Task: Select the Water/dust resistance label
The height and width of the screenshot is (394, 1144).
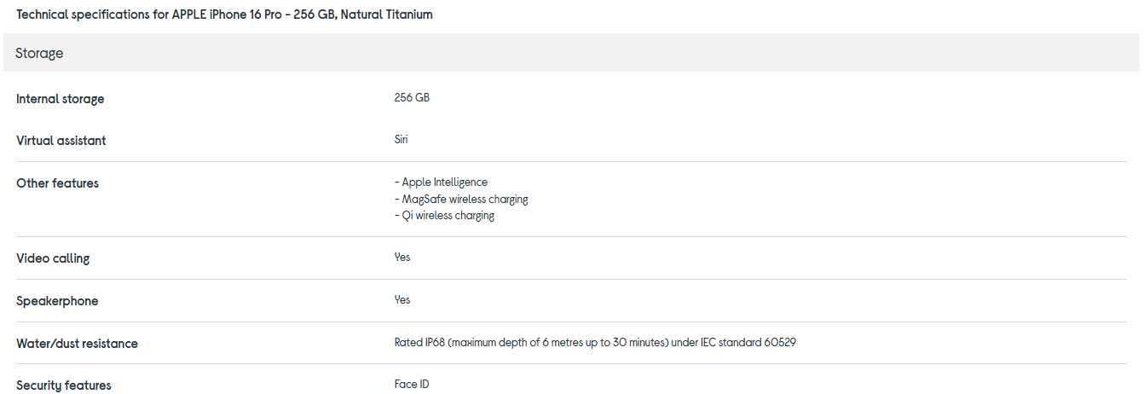Action: click(x=77, y=344)
